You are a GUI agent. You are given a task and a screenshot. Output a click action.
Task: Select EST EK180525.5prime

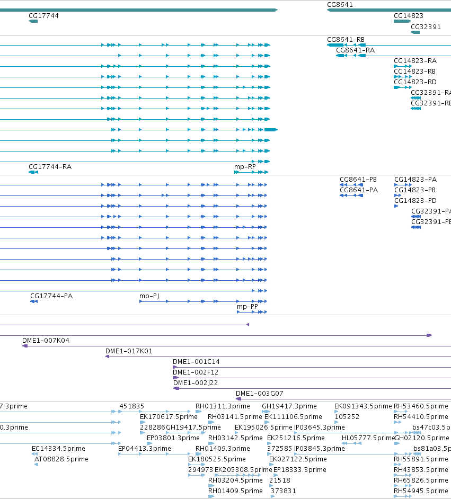coord(217,459)
